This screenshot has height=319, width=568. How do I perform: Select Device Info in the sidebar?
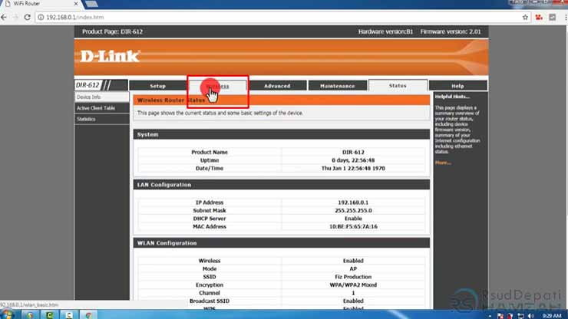coord(101,97)
